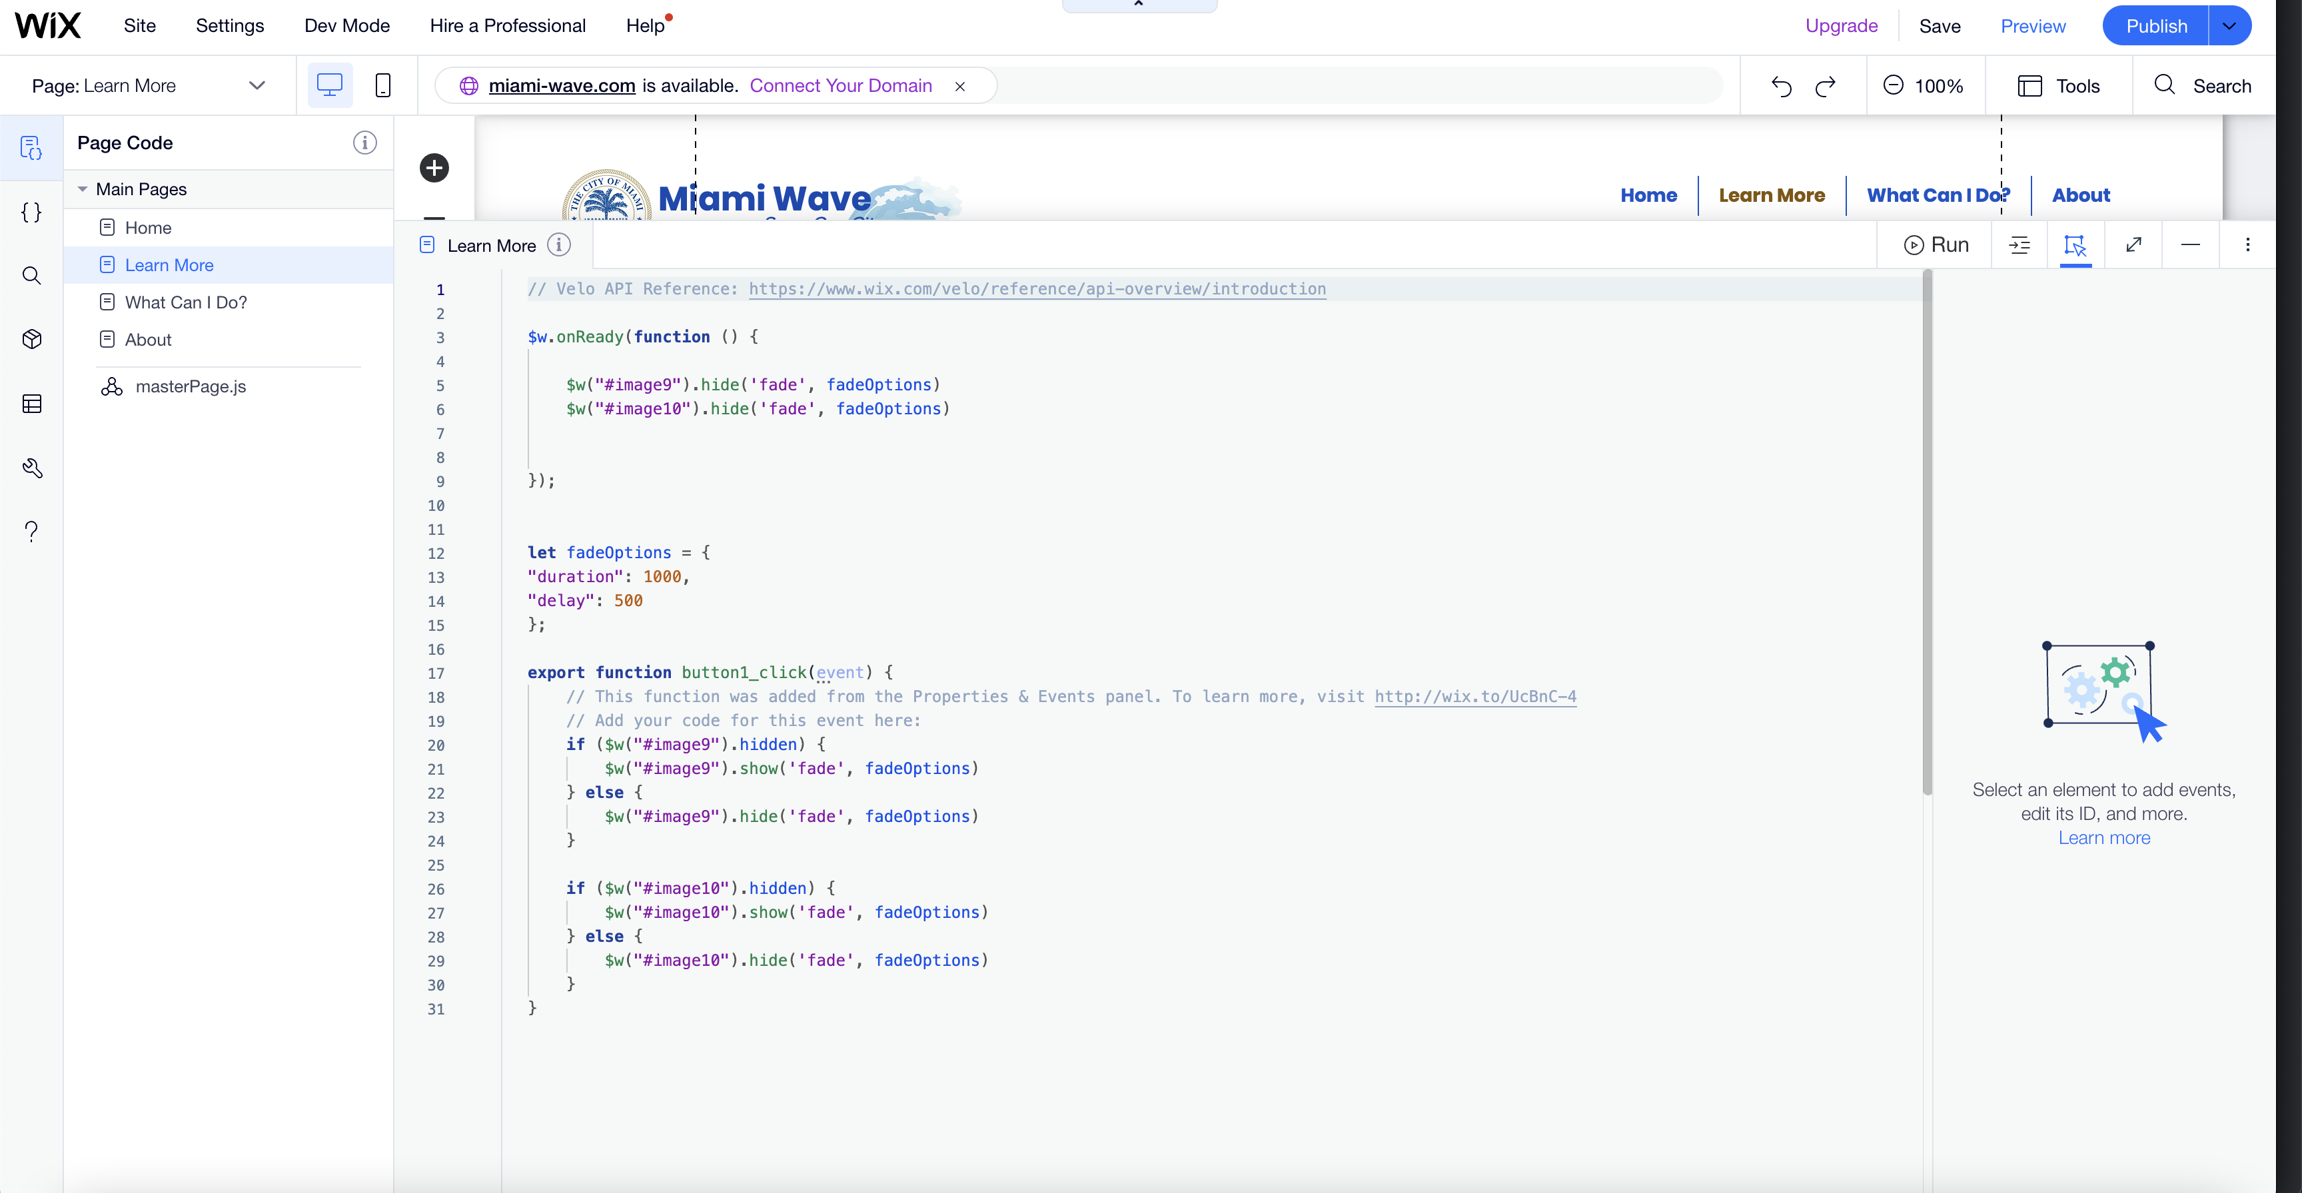Click the format code icon
The width and height of the screenshot is (2302, 1193).
coord(2019,245)
